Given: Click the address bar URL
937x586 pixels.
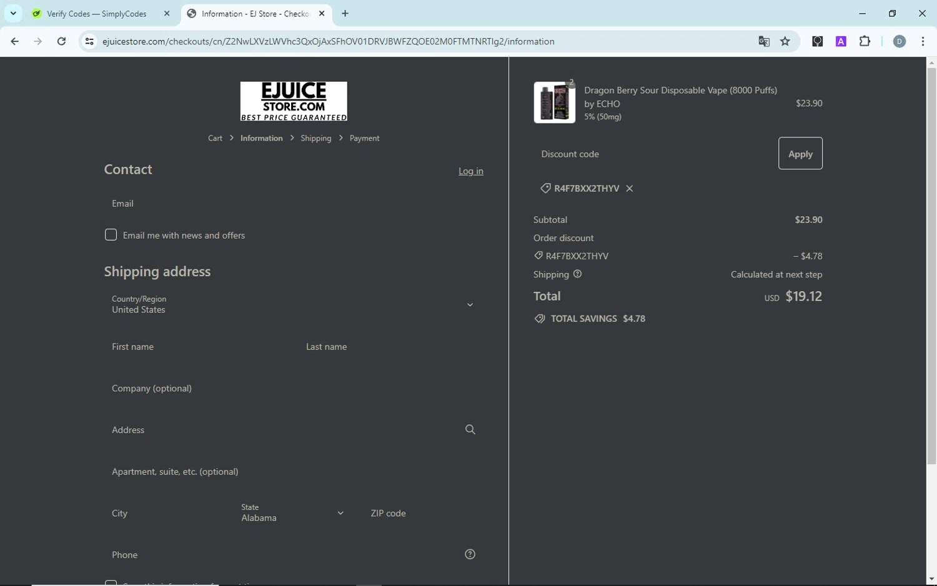Looking at the screenshot, I should pyautogui.click(x=328, y=41).
